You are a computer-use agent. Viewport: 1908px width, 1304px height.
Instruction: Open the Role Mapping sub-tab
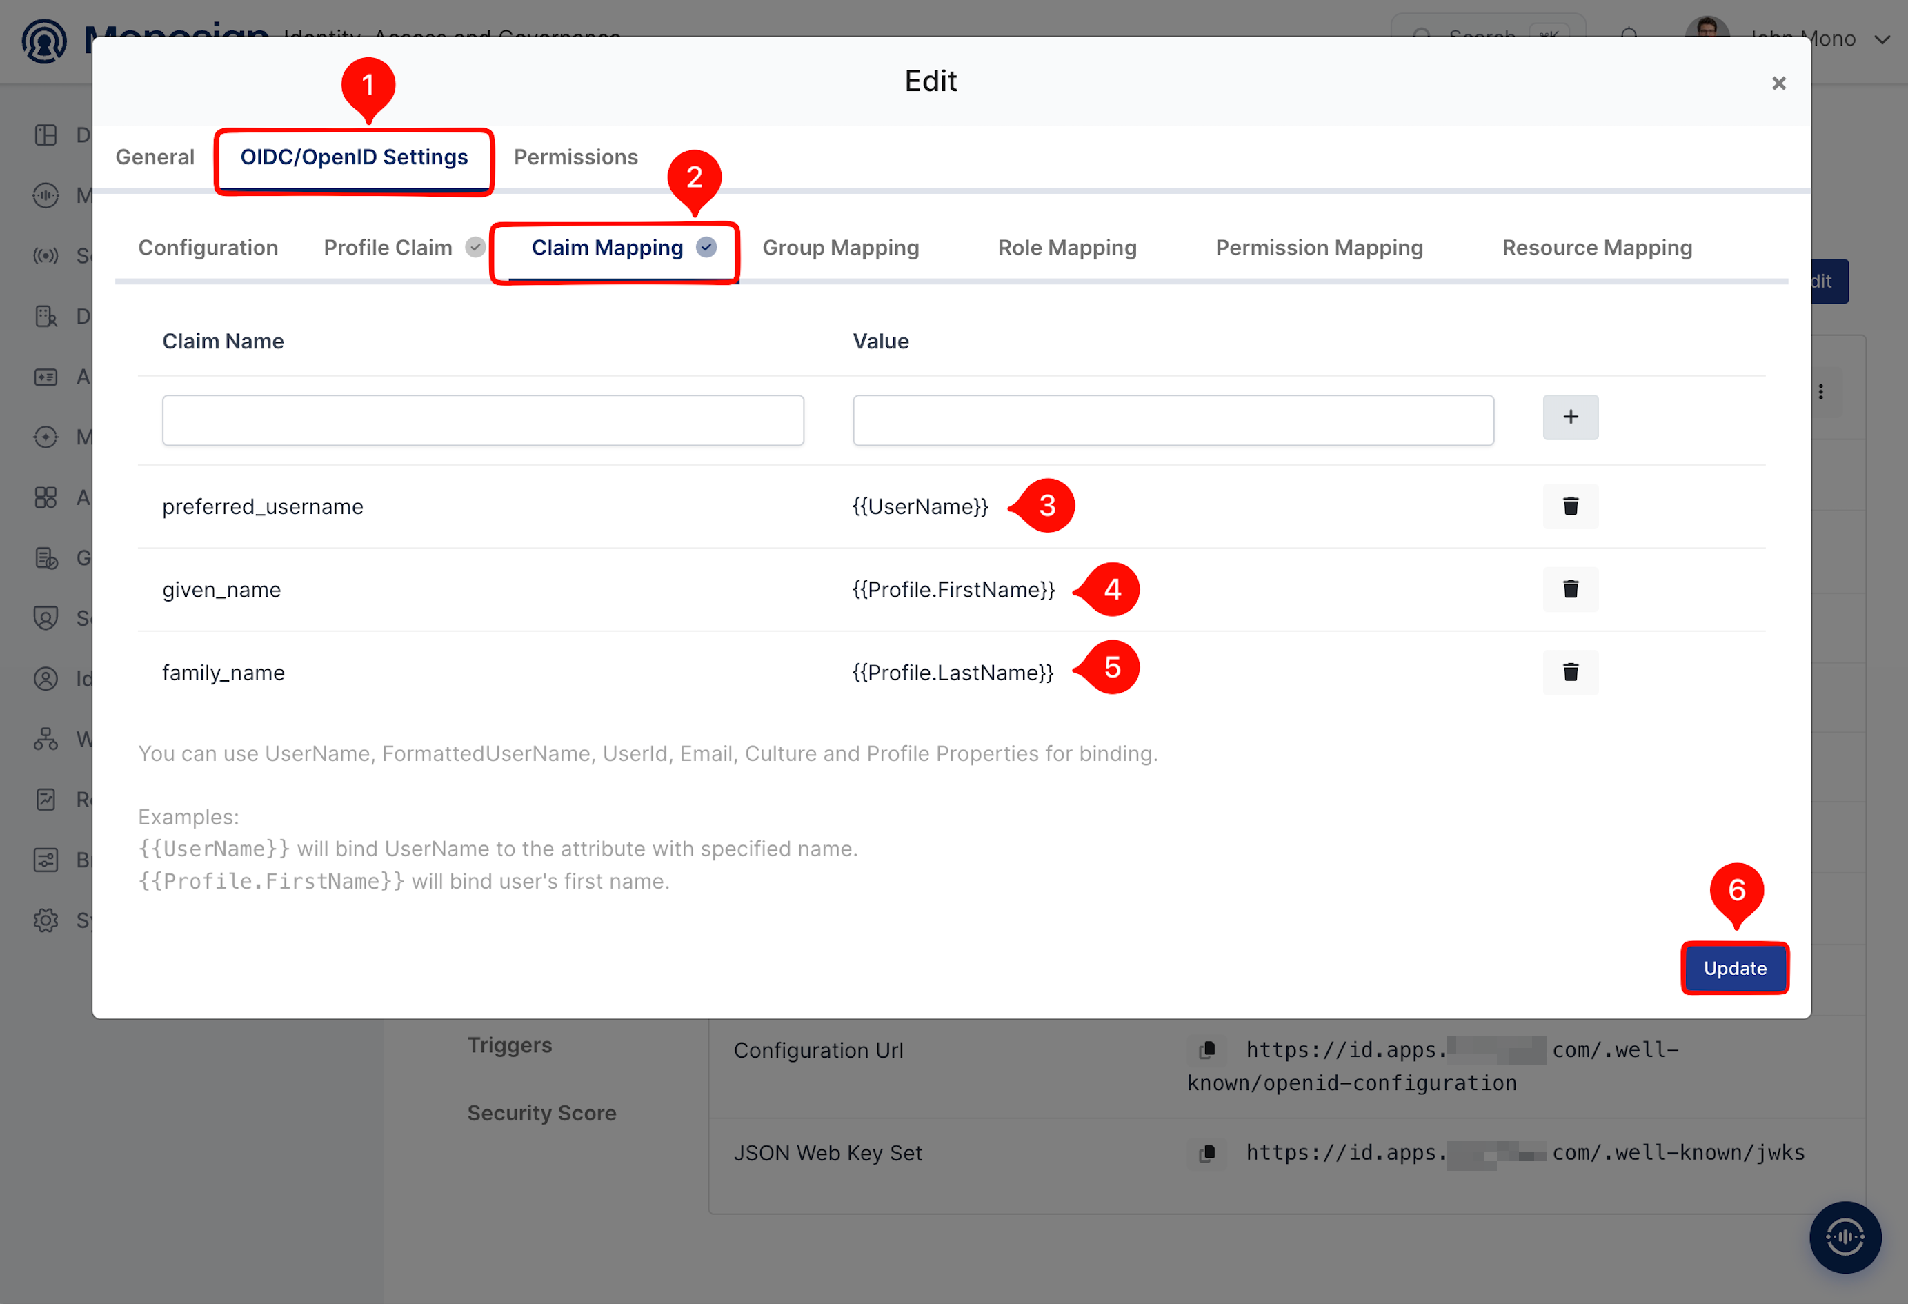(1067, 247)
